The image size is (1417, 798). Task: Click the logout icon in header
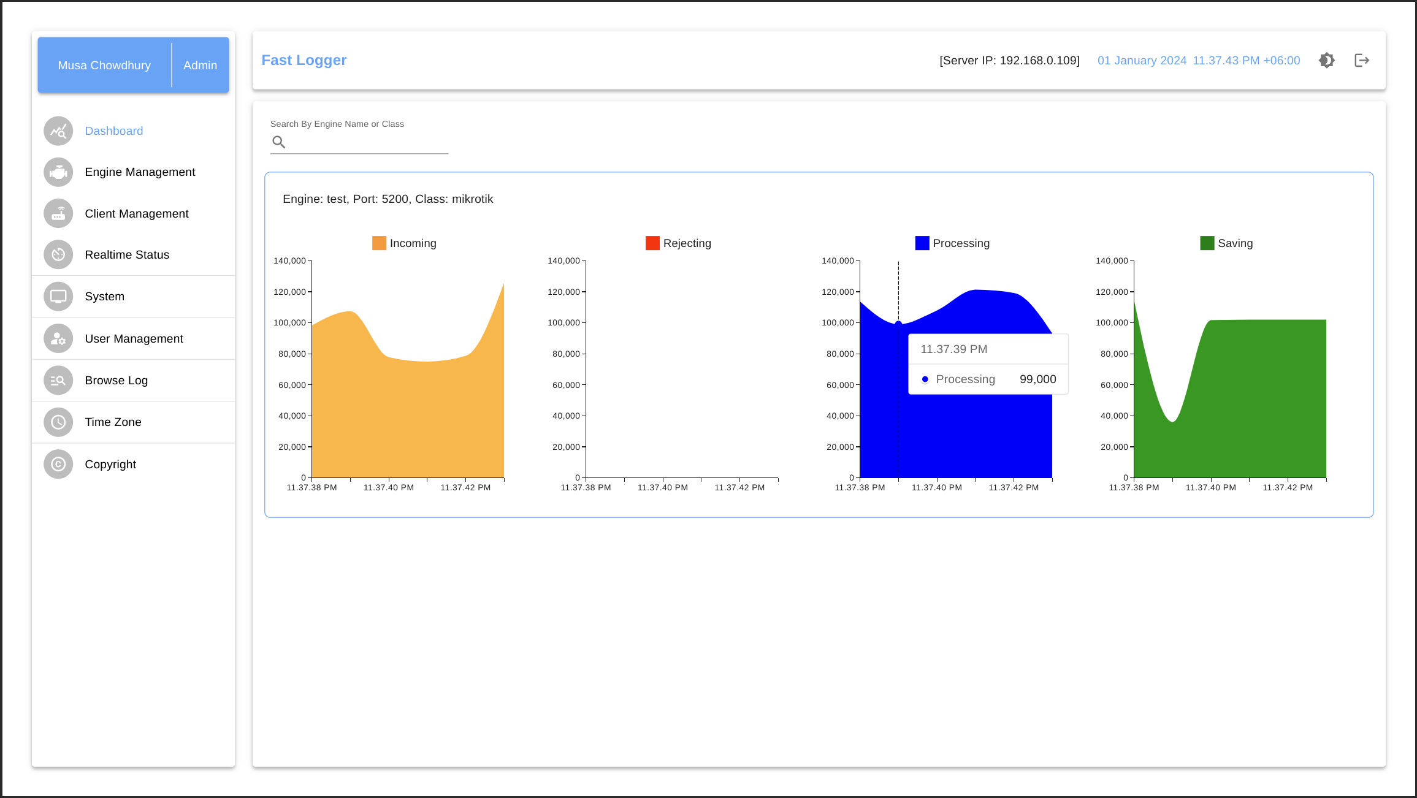(x=1362, y=60)
